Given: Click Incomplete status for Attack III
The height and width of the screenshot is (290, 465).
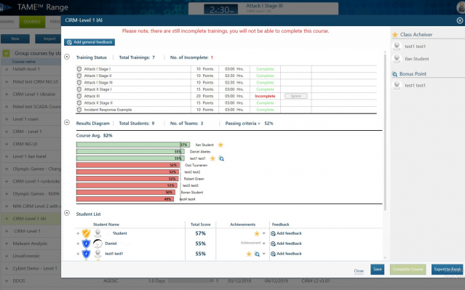Looking at the screenshot, I should click(265, 96).
